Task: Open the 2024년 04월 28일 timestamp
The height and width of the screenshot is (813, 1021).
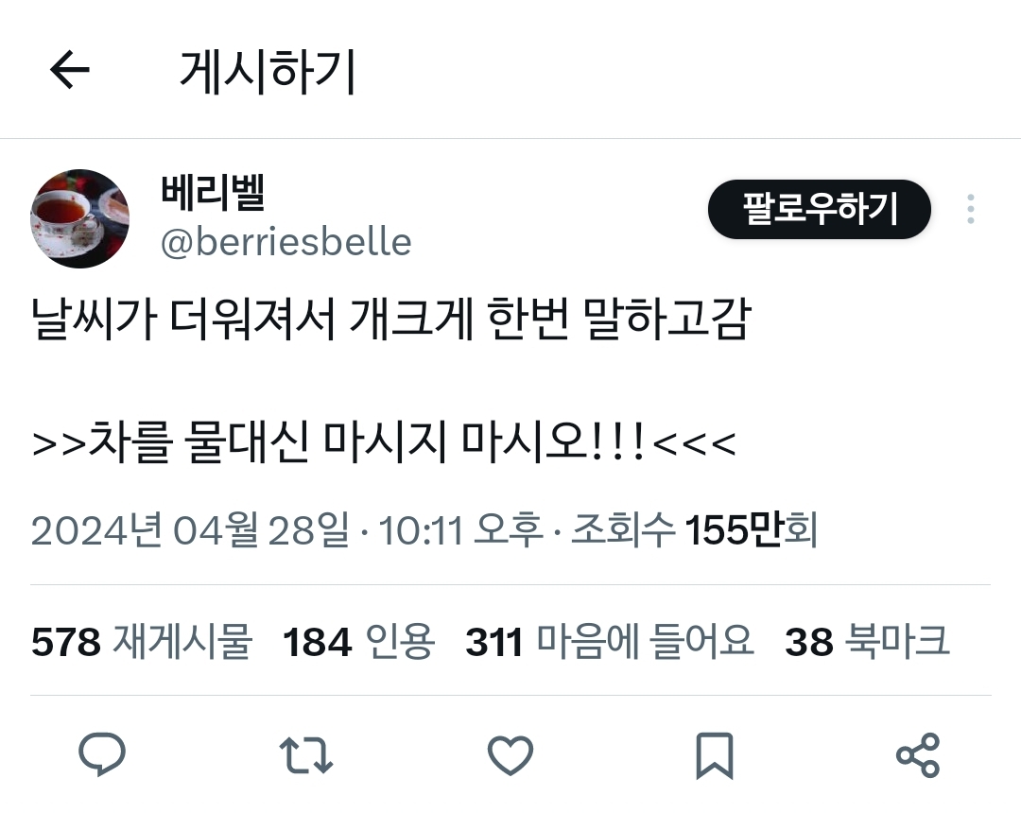Action: pos(190,529)
